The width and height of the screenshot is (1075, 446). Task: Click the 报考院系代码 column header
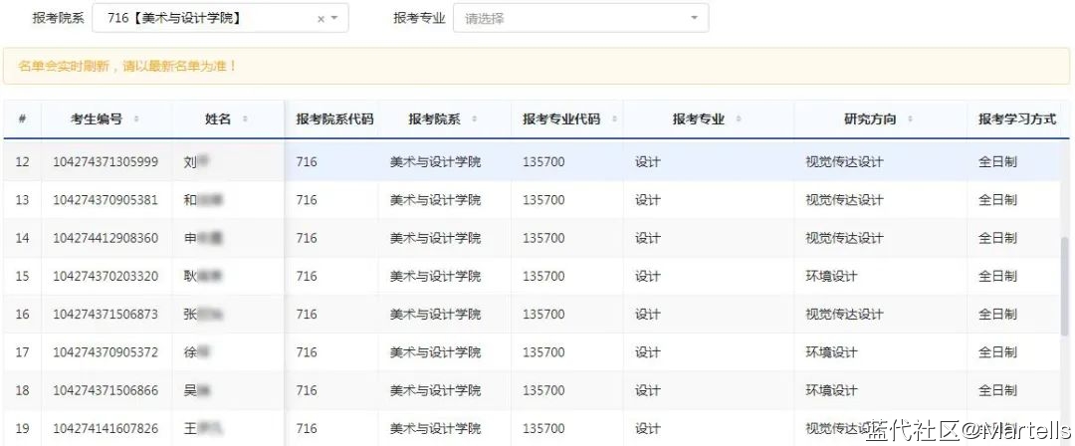coord(334,119)
